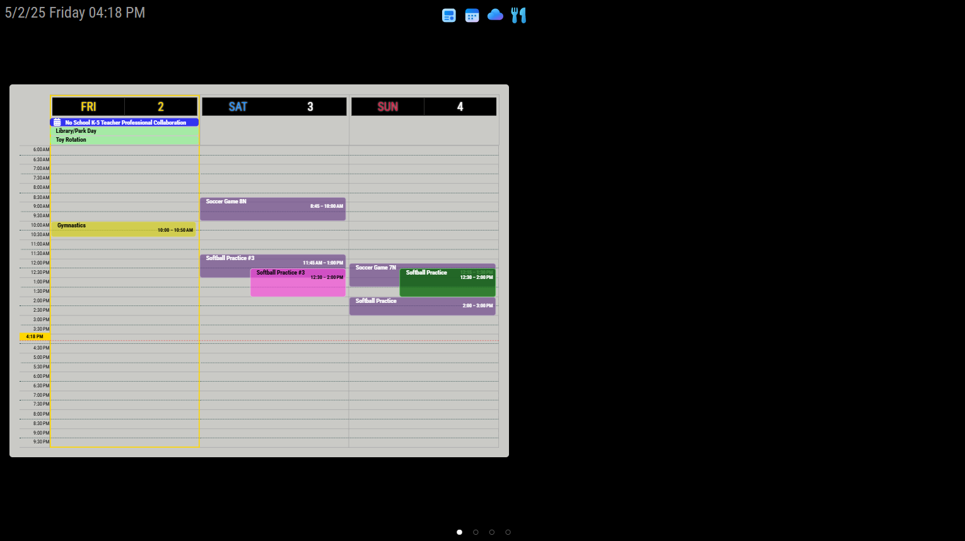Open the weather cloud icon
The height and width of the screenshot is (541, 965).
click(x=495, y=14)
